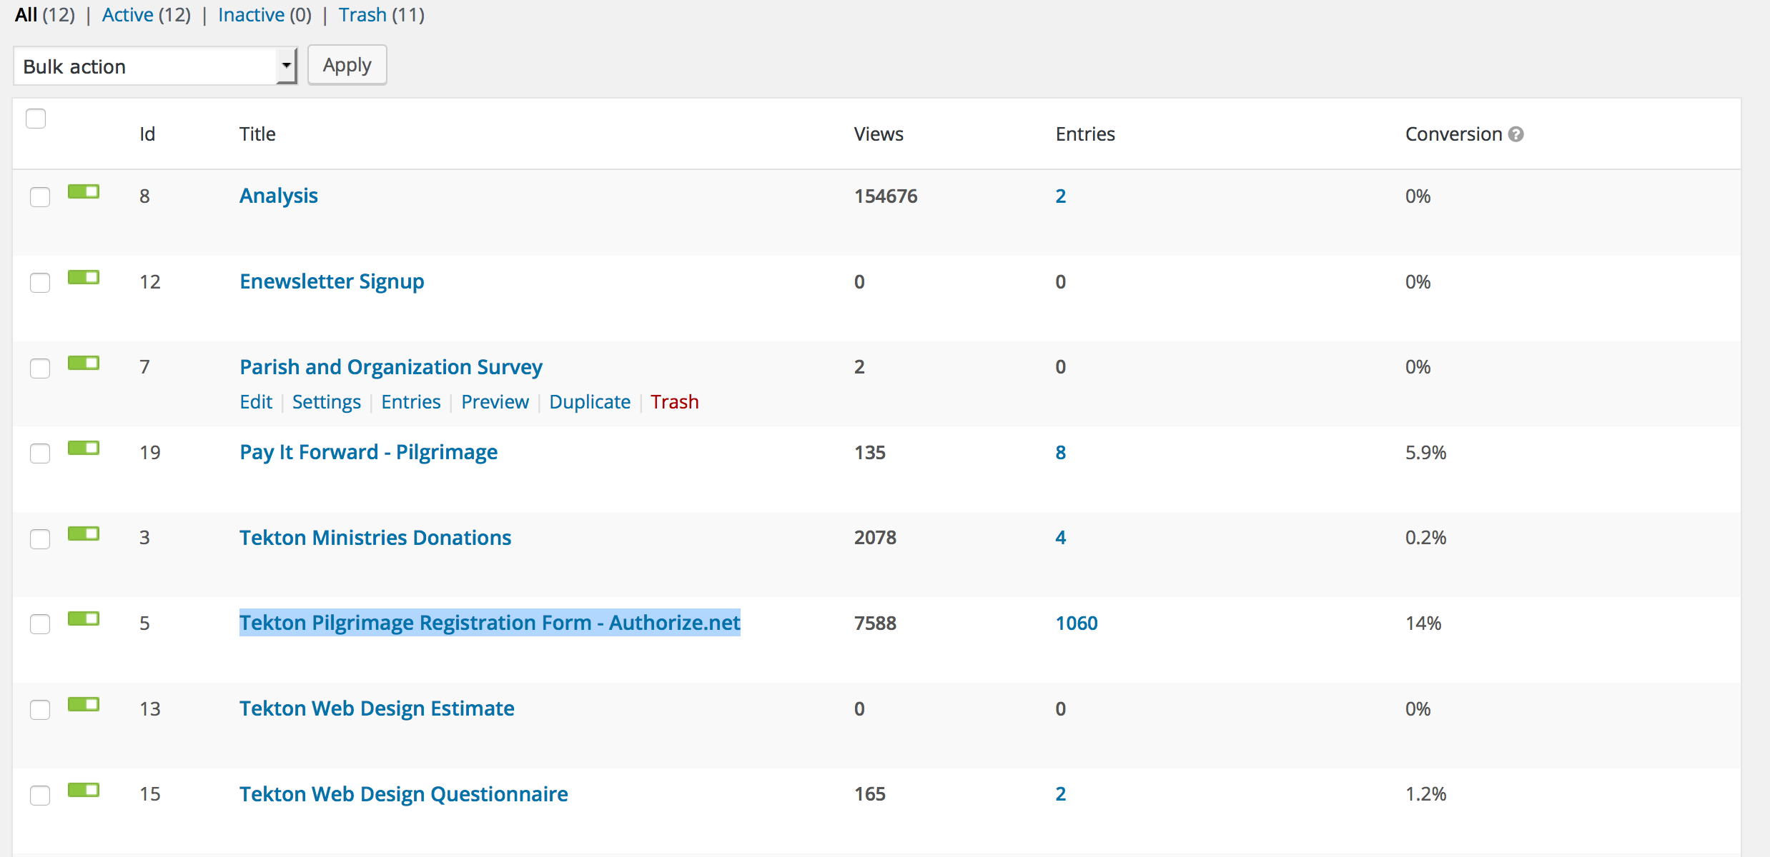The width and height of the screenshot is (1770, 857).
Task: Select the Tekton Pilgrimage Registration Form checkbox
Action: coord(40,624)
